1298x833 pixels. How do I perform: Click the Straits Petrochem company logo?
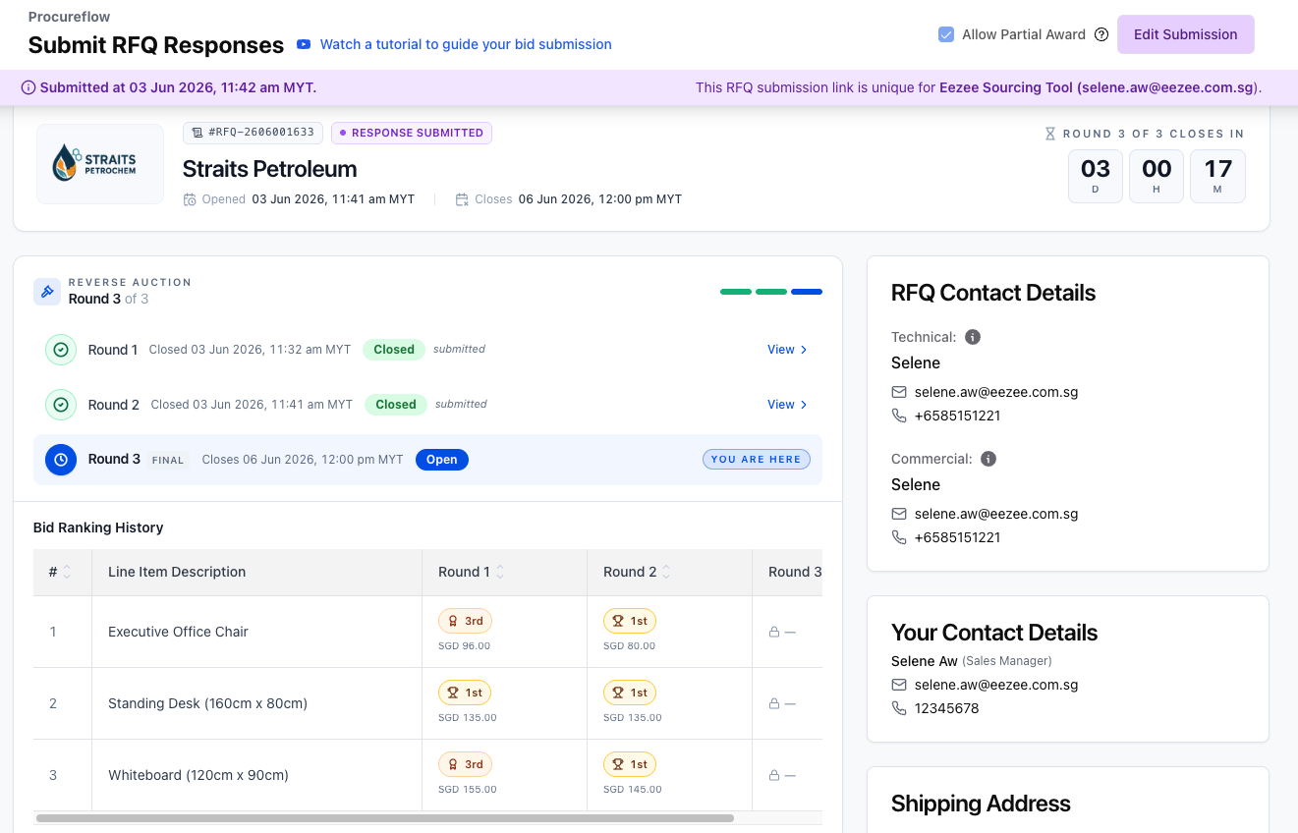100,164
